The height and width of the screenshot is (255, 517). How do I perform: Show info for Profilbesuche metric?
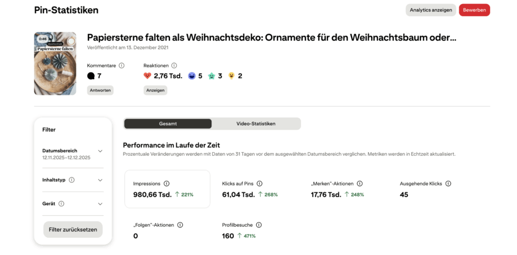pyautogui.click(x=258, y=225)
